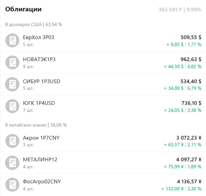Click the 'В китайских юанях' group header

36,125
